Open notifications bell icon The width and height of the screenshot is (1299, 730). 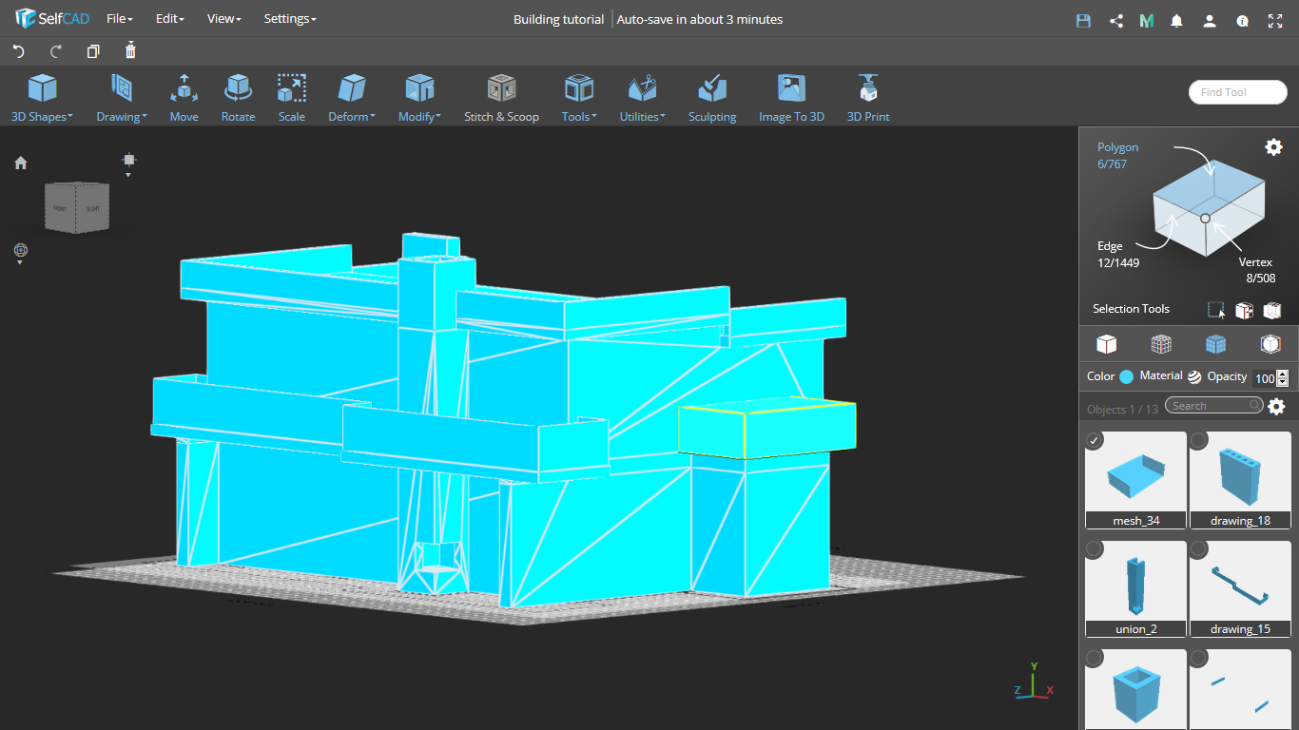(1177, 20)
